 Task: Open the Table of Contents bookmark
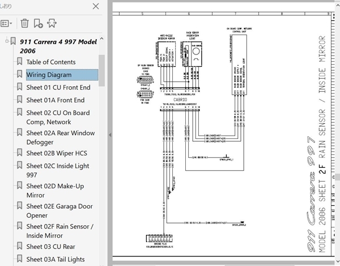51,62
